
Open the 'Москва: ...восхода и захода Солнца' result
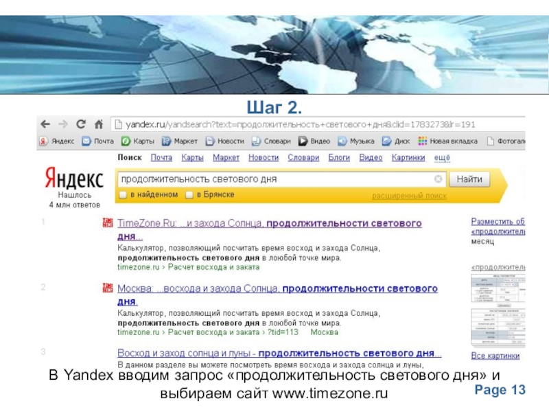pyautogui.click(x=278, y=295)
